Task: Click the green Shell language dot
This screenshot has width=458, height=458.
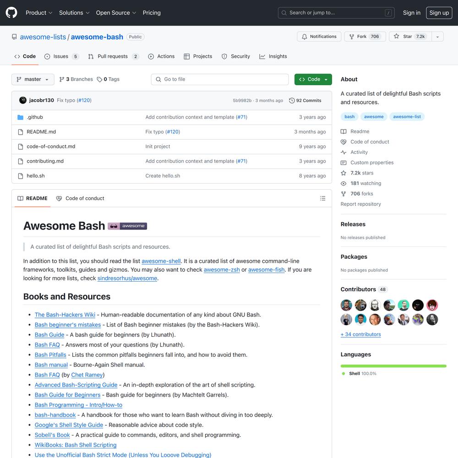Action: click(x=343, y=374)
